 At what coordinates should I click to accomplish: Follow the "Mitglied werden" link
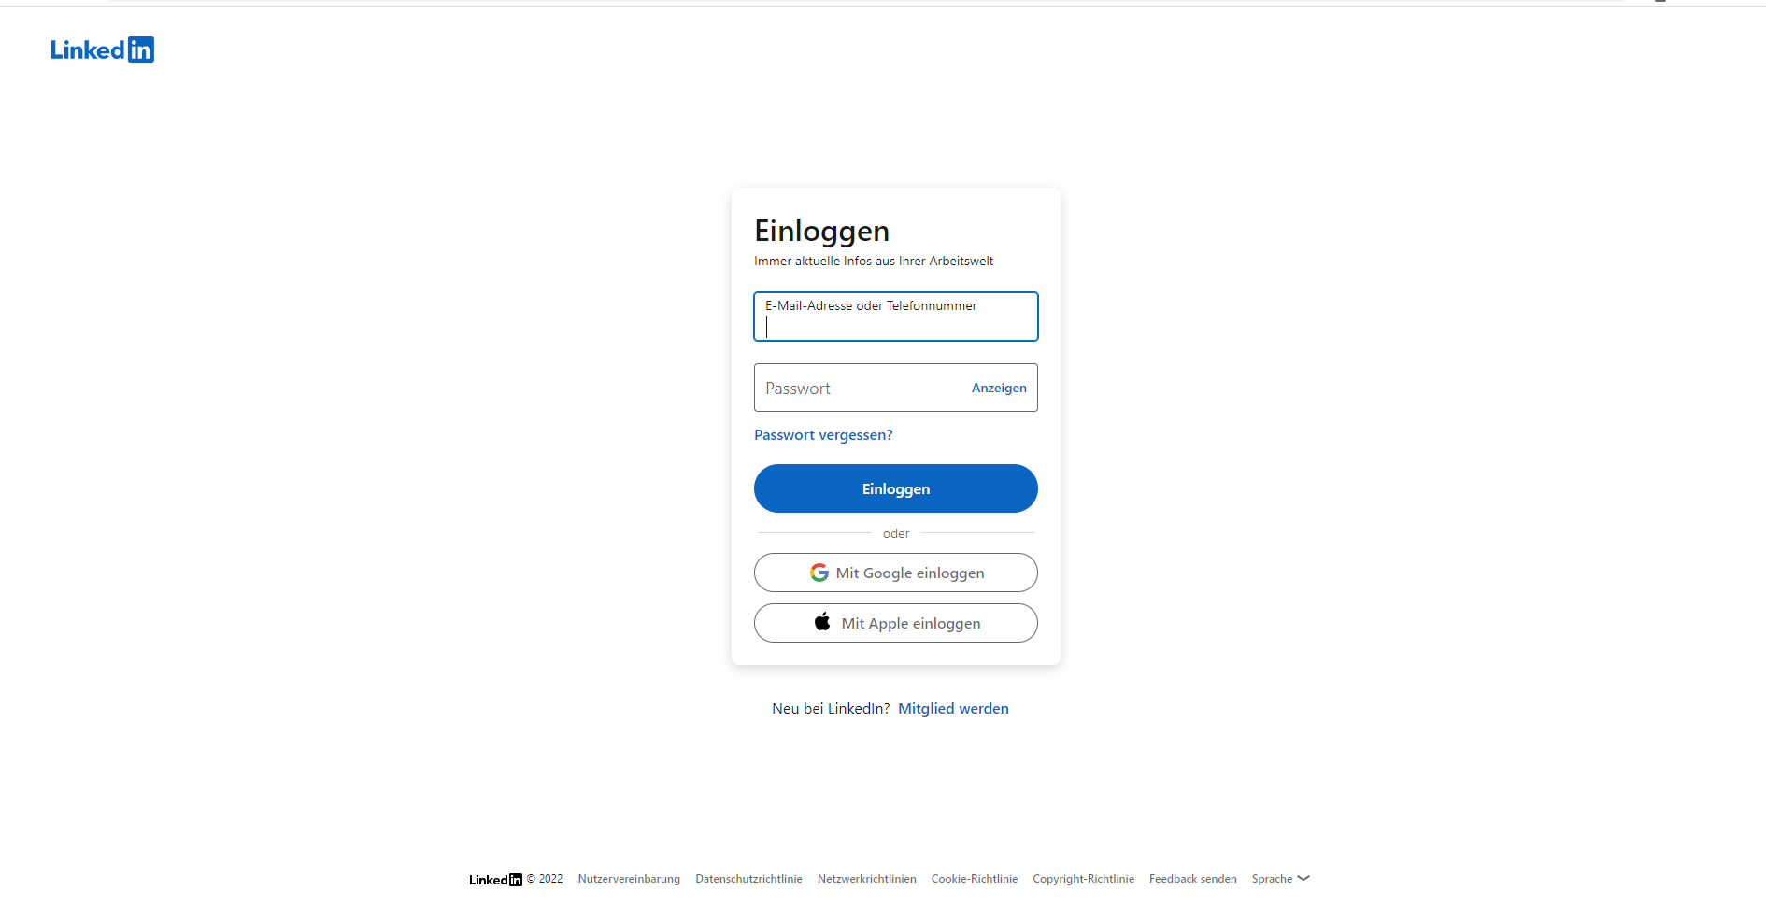point(953,709)
